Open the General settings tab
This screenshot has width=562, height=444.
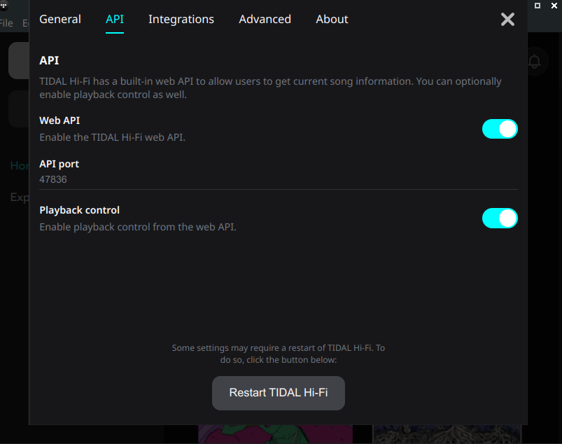(60, 19)
